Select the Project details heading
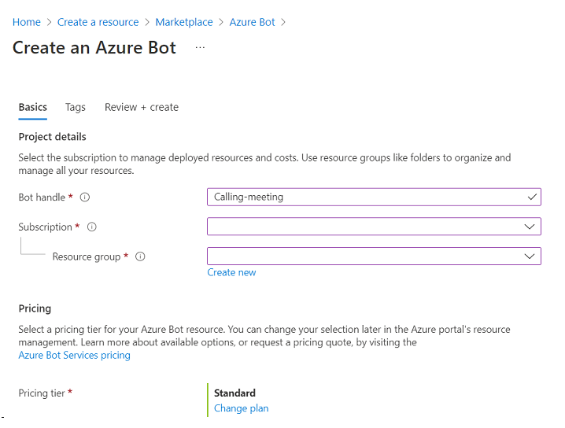Image resolution: width=565 pixels, height=428 pixels. pos(53,137)
